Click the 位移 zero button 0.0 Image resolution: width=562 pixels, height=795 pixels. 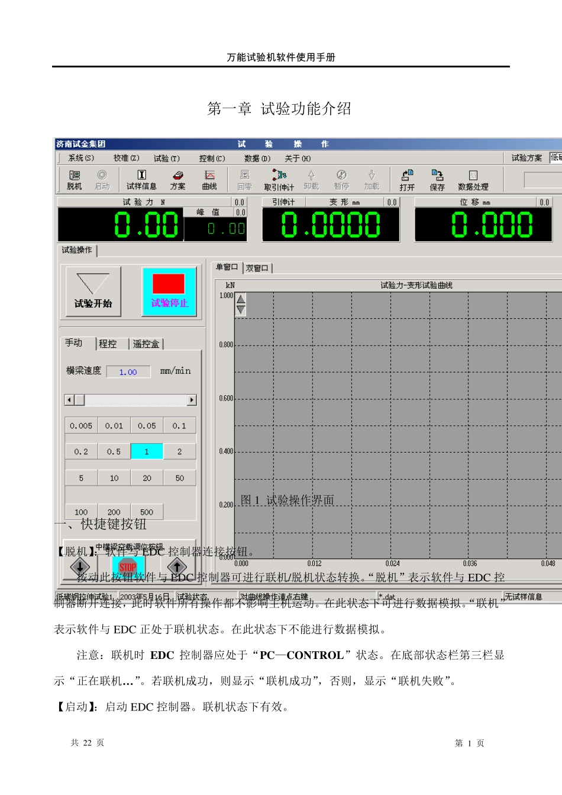pyautogui.click(x=544, y=202)
